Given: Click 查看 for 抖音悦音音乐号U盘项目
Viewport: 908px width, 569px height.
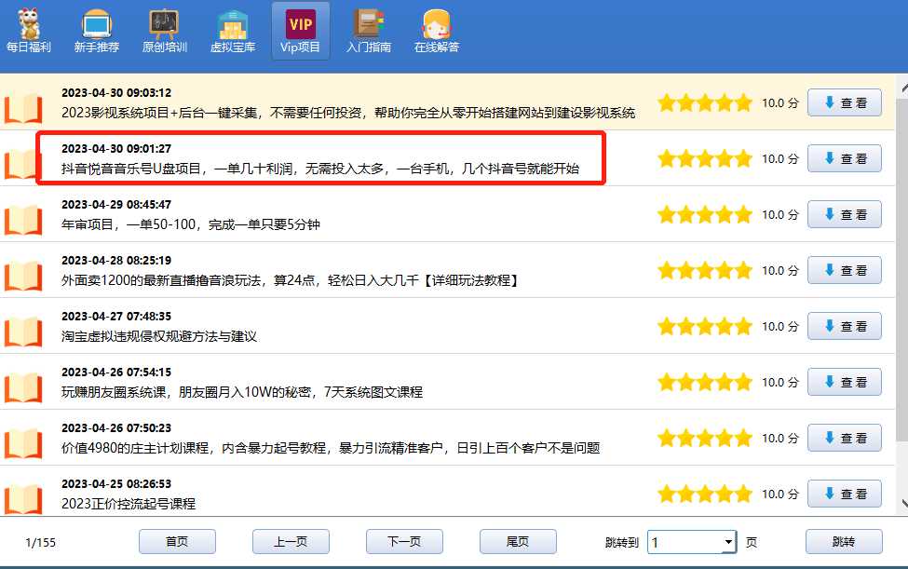Looking at the screenshot, I should pyautogui.click(x=845, y=158).
